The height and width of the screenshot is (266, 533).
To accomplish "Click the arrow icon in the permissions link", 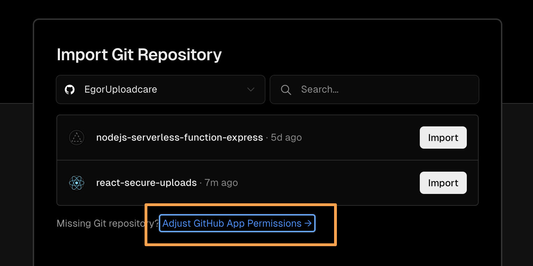I will click(308, 223).
